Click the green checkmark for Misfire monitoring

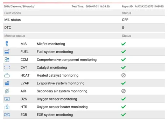pos(124,44)
